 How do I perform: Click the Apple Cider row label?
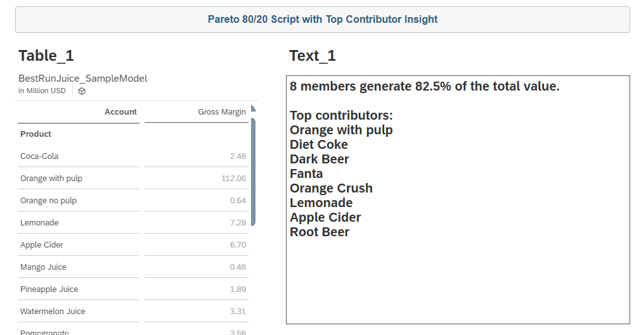pos(42,245)
